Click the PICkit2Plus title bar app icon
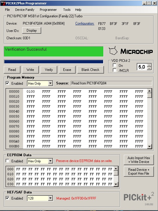Screen dimensions: 158x211 [3, 3]
